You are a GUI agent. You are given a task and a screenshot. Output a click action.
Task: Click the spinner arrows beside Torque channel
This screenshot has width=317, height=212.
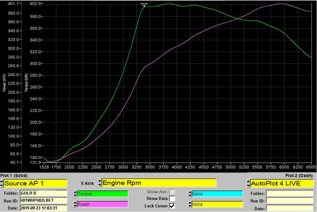coord(75,193)
